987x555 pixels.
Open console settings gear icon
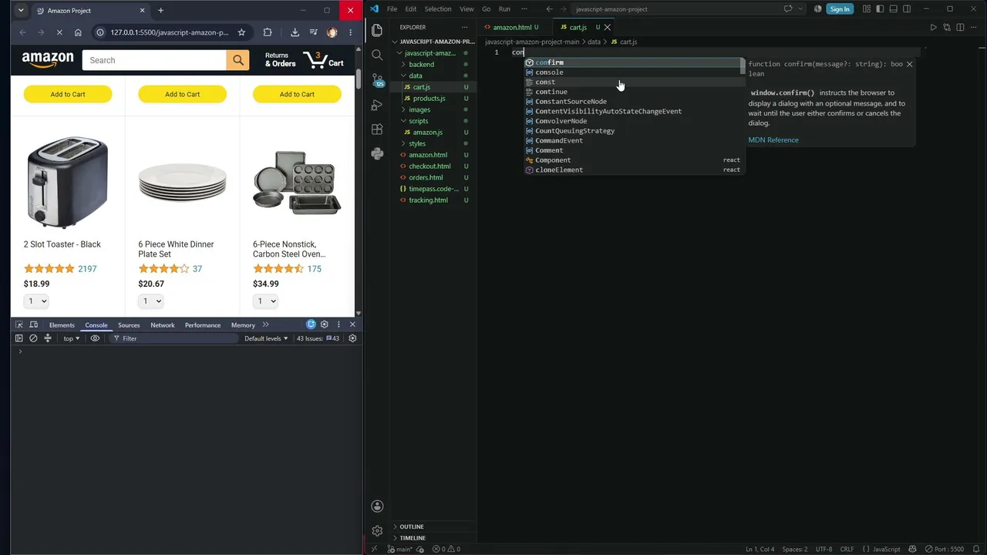(352, 338)
